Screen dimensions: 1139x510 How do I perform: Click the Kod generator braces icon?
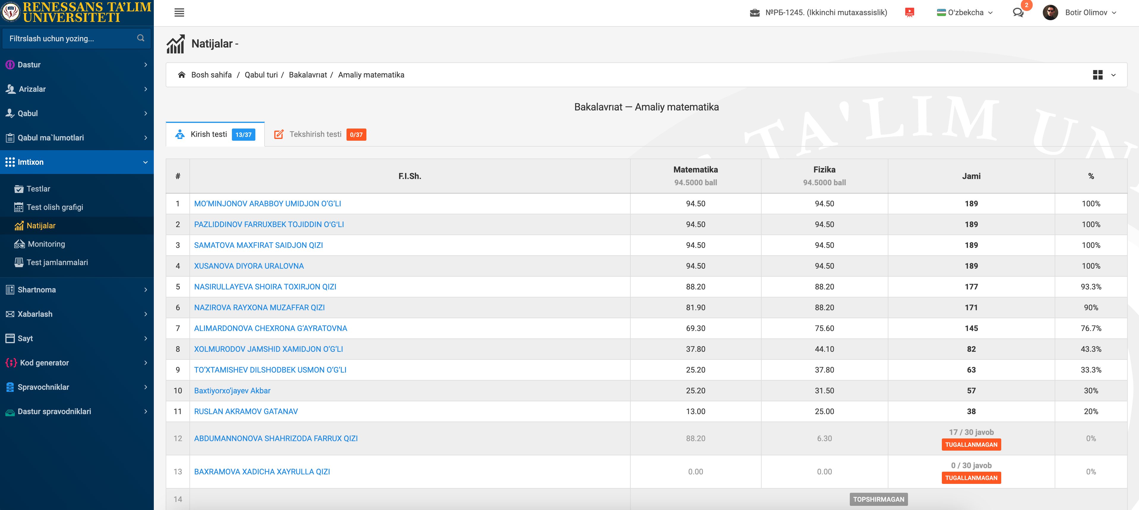click(11, 362)
